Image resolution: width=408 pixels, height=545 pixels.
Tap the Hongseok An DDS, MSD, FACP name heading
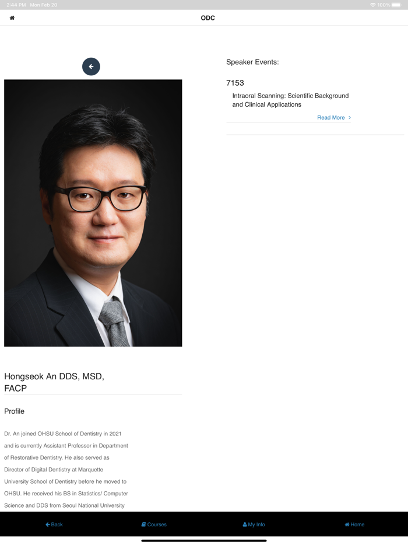(x=54, y=382)
